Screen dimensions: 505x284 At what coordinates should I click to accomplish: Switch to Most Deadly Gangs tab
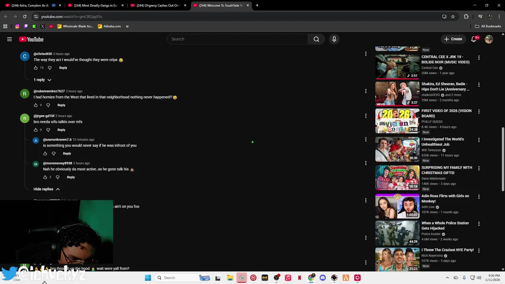(96, 6)
